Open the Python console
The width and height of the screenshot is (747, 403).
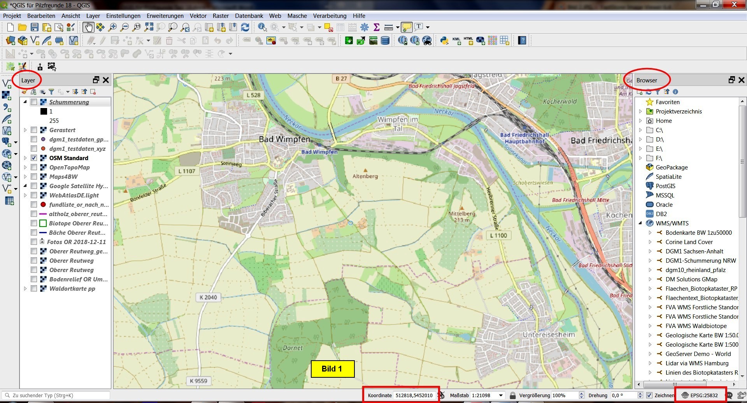[444, 40]
